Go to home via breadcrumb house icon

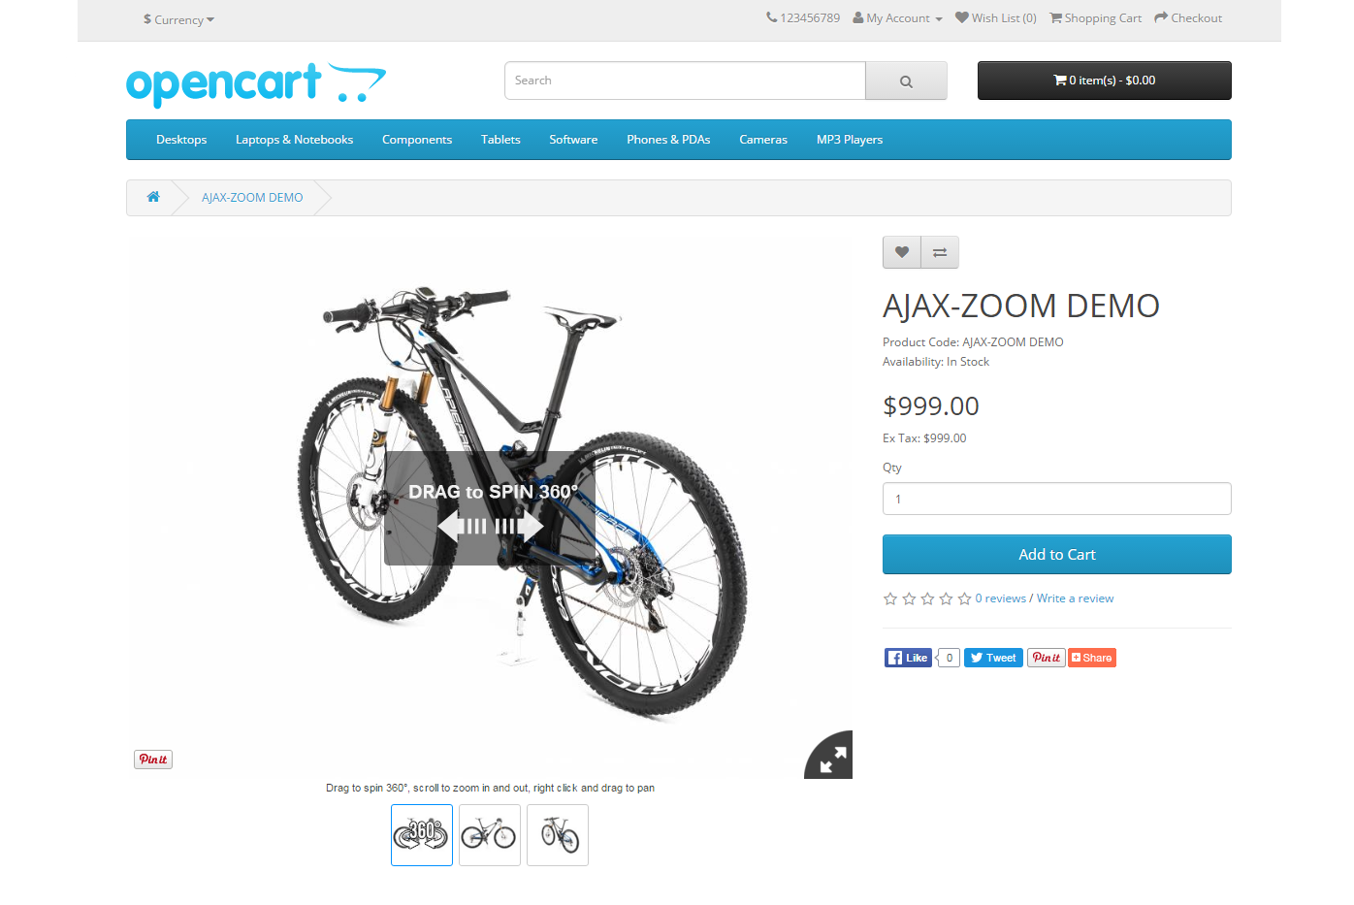point(153,197)
